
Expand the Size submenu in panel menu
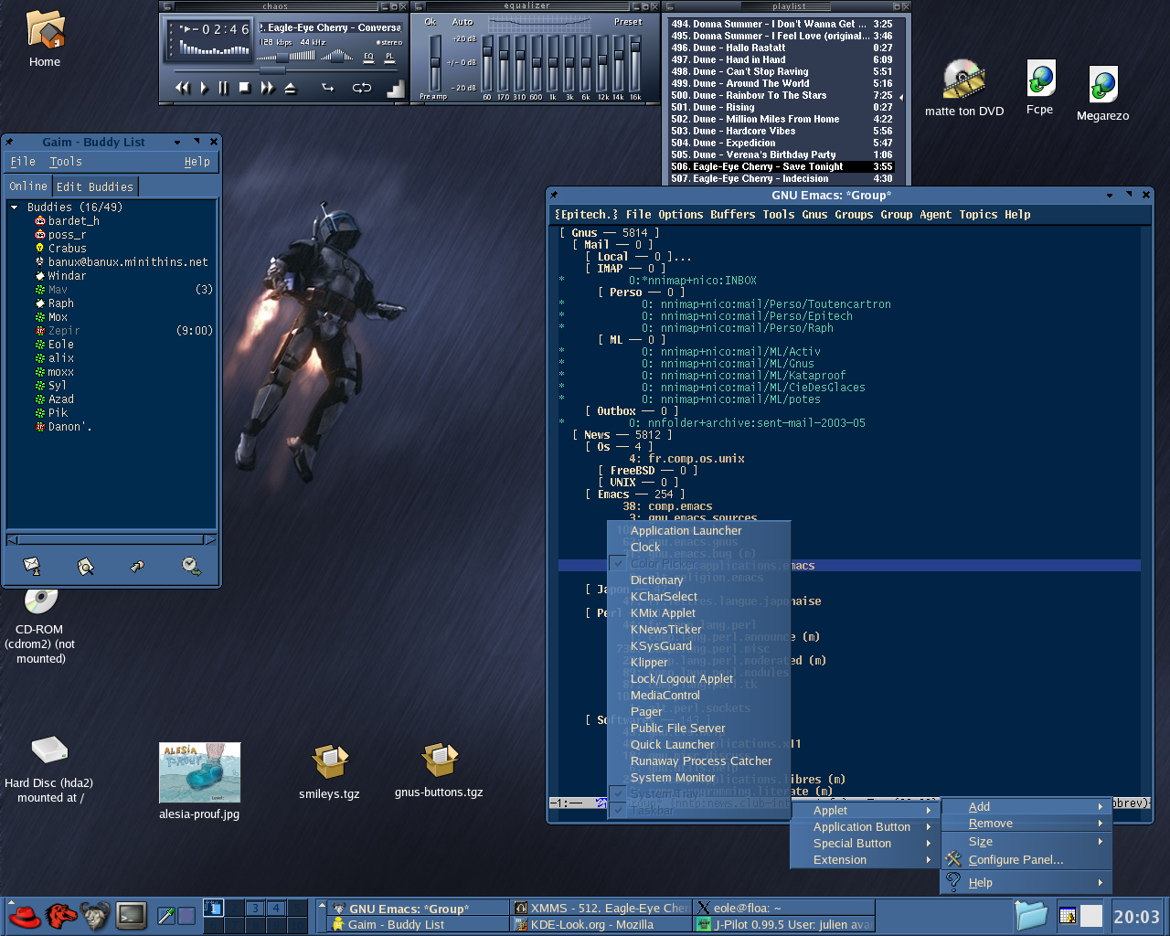1026,842
